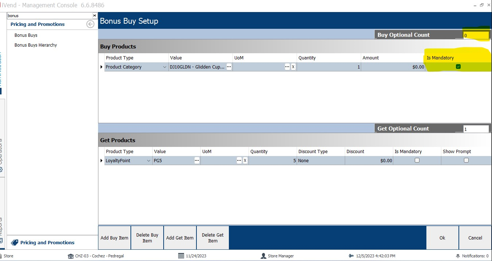This screenshot has width=492, height=261.
Task: Click the store building icon in status bar
Action: (x=70, y=256)
